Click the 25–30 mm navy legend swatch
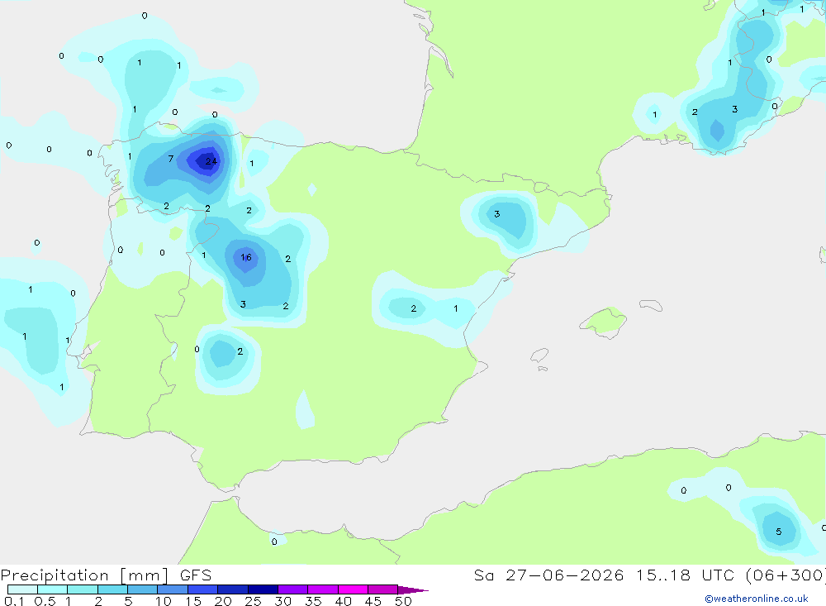Screen dimensions: 826x606 click(263, 589)
